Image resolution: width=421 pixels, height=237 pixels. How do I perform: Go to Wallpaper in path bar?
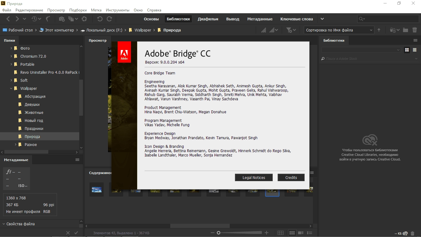click(140, 30)
